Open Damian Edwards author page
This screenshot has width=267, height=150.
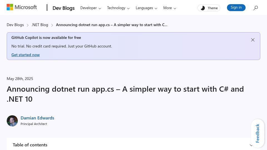pyautogui.click(x=37, y=118)
